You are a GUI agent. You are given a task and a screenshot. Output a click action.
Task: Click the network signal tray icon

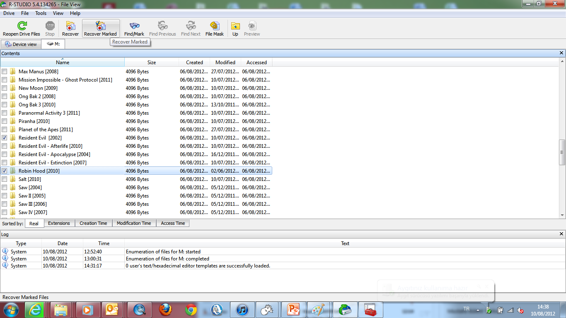coord(510,310)
